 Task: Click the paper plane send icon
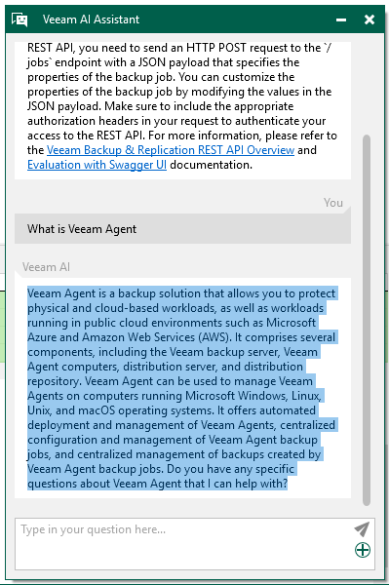pos(362,529)
